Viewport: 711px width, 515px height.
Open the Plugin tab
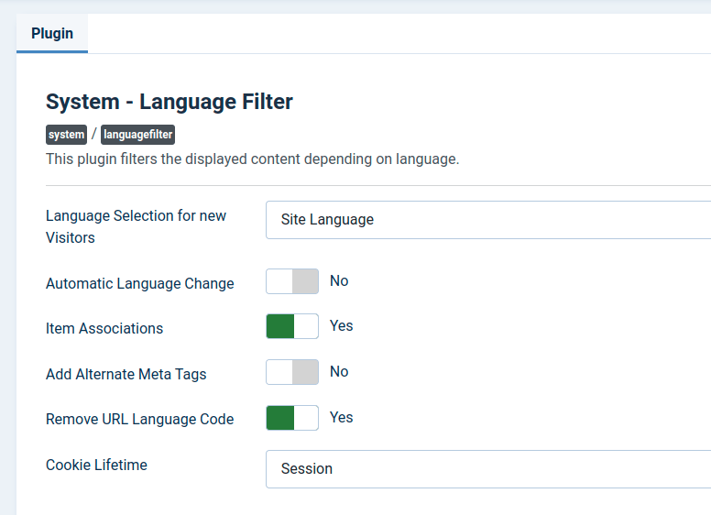coord(52,33)
